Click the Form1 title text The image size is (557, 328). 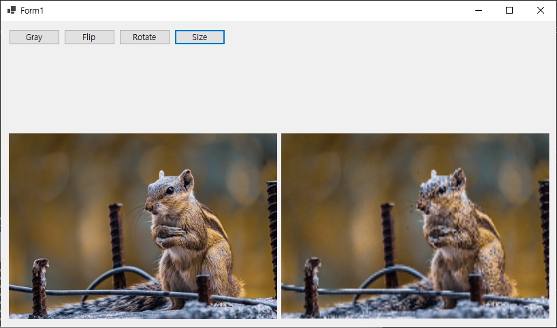tap(32, 11)
